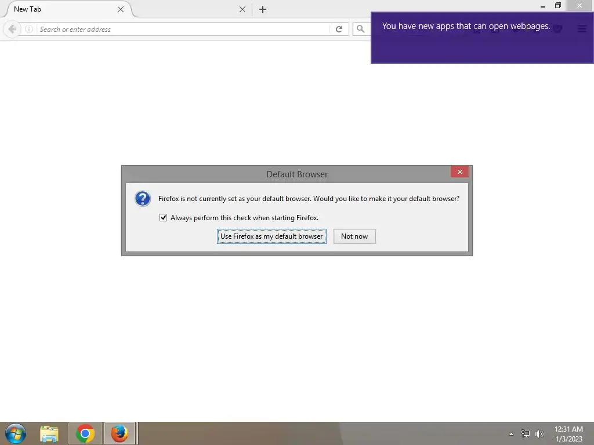594x445 pixels.
Task: Choose Use Firefox as my default browser
Action: pos(271,236)
